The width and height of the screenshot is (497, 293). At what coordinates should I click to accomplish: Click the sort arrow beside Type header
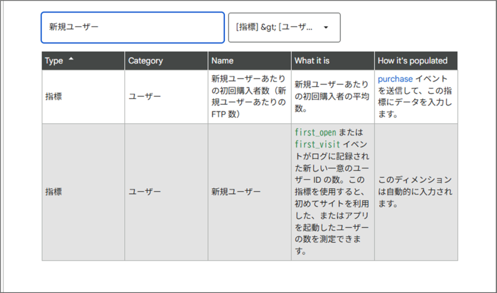pyautogui.click(x=71, y=59)
